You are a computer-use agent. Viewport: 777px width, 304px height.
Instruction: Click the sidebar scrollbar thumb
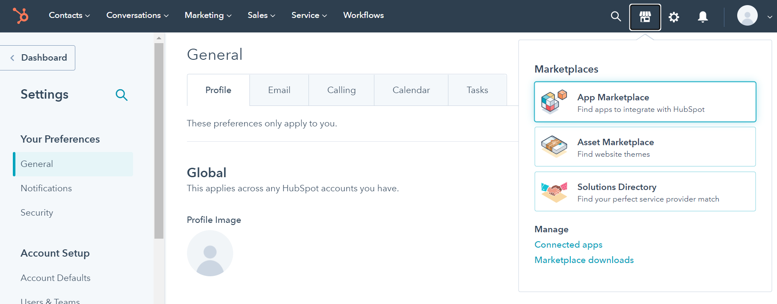pos(159,141)
